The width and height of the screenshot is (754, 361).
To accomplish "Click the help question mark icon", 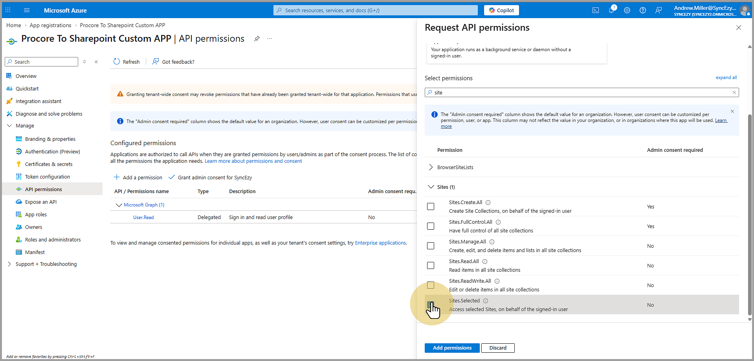I will click(643, 10).
